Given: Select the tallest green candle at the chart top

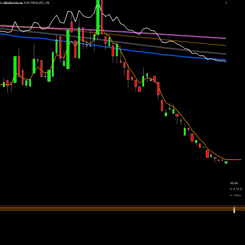Looking at the screenshot, I should 98,17.
